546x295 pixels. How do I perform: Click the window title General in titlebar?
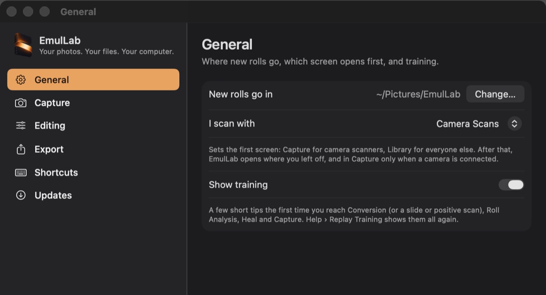78,12
